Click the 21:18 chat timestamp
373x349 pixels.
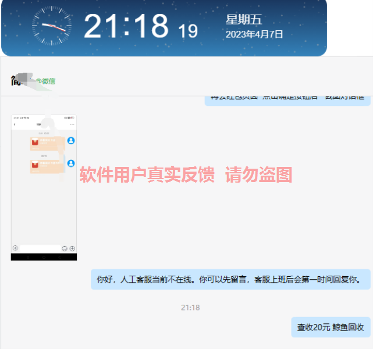pos(190,308)
